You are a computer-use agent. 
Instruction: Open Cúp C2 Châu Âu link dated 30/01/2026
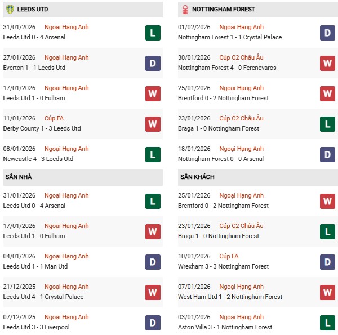(241, 57)
